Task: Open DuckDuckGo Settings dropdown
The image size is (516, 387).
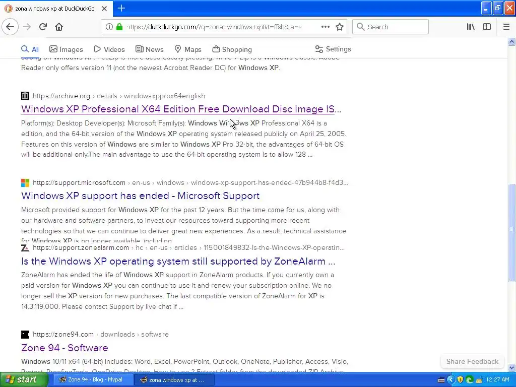Action: [x=333, y=49]
